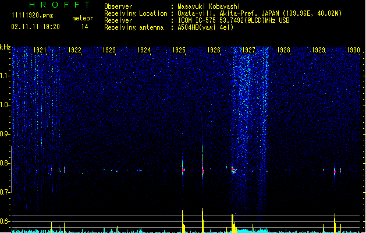Click the Observer field label
The width and height of the screenshot is (366, 233).
pyautogui.click(x=118, y=6)
